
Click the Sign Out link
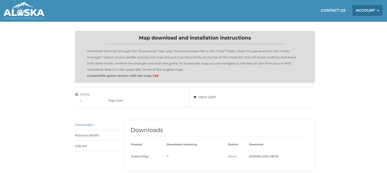click(115, 101)
